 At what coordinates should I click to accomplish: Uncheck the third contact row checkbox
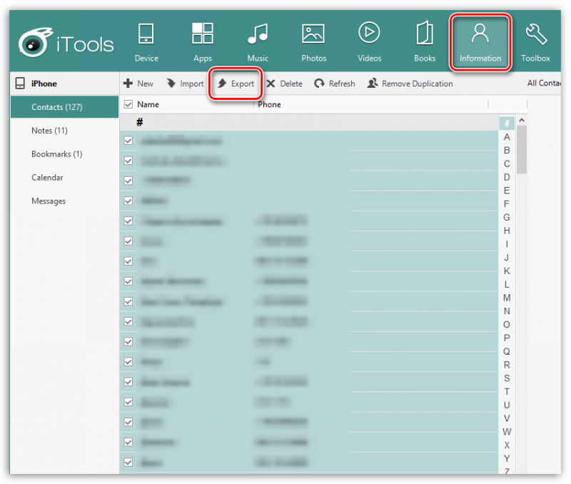(128, 181)
